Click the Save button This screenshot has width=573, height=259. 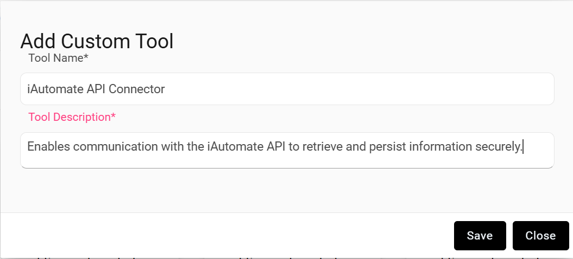point(480,236)
